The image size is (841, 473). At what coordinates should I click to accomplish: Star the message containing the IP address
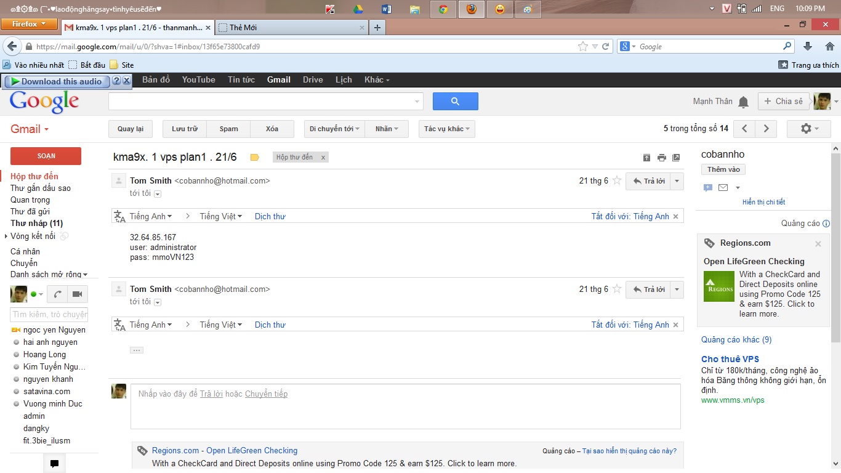(616, 180)
